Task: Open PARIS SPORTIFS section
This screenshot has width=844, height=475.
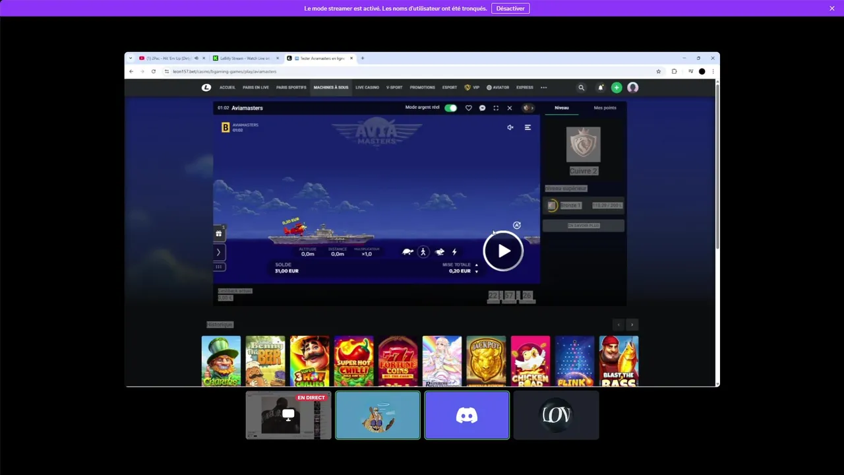Action: pos(291,87)
